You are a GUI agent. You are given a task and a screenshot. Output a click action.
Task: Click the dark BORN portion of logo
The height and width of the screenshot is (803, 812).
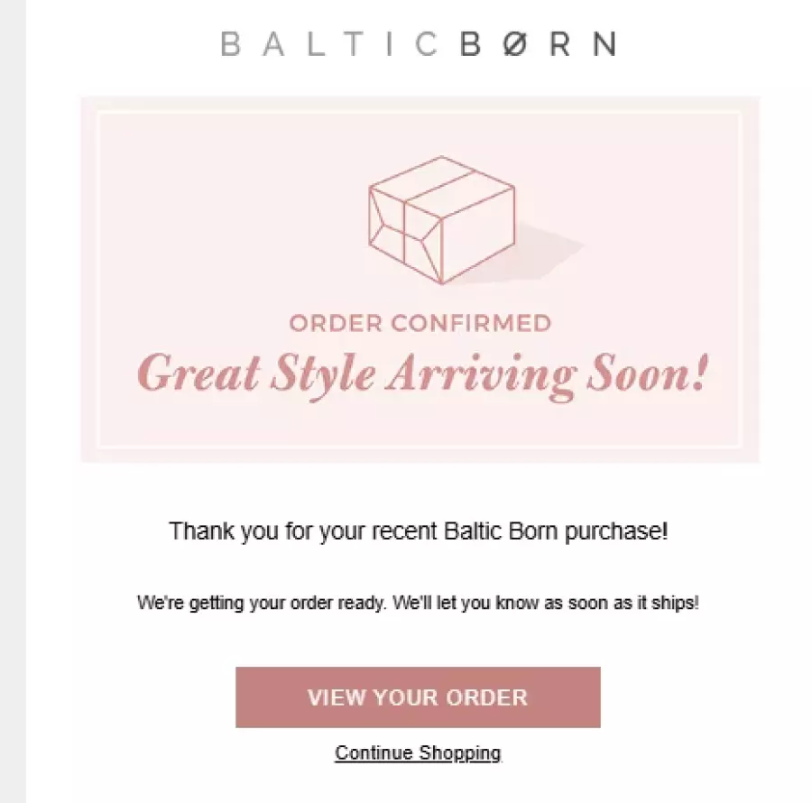[x=538, y=44]
